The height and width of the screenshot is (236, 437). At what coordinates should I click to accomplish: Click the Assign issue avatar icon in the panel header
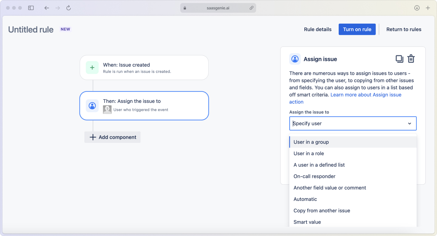pyautogui.click(x=295, y=59)
